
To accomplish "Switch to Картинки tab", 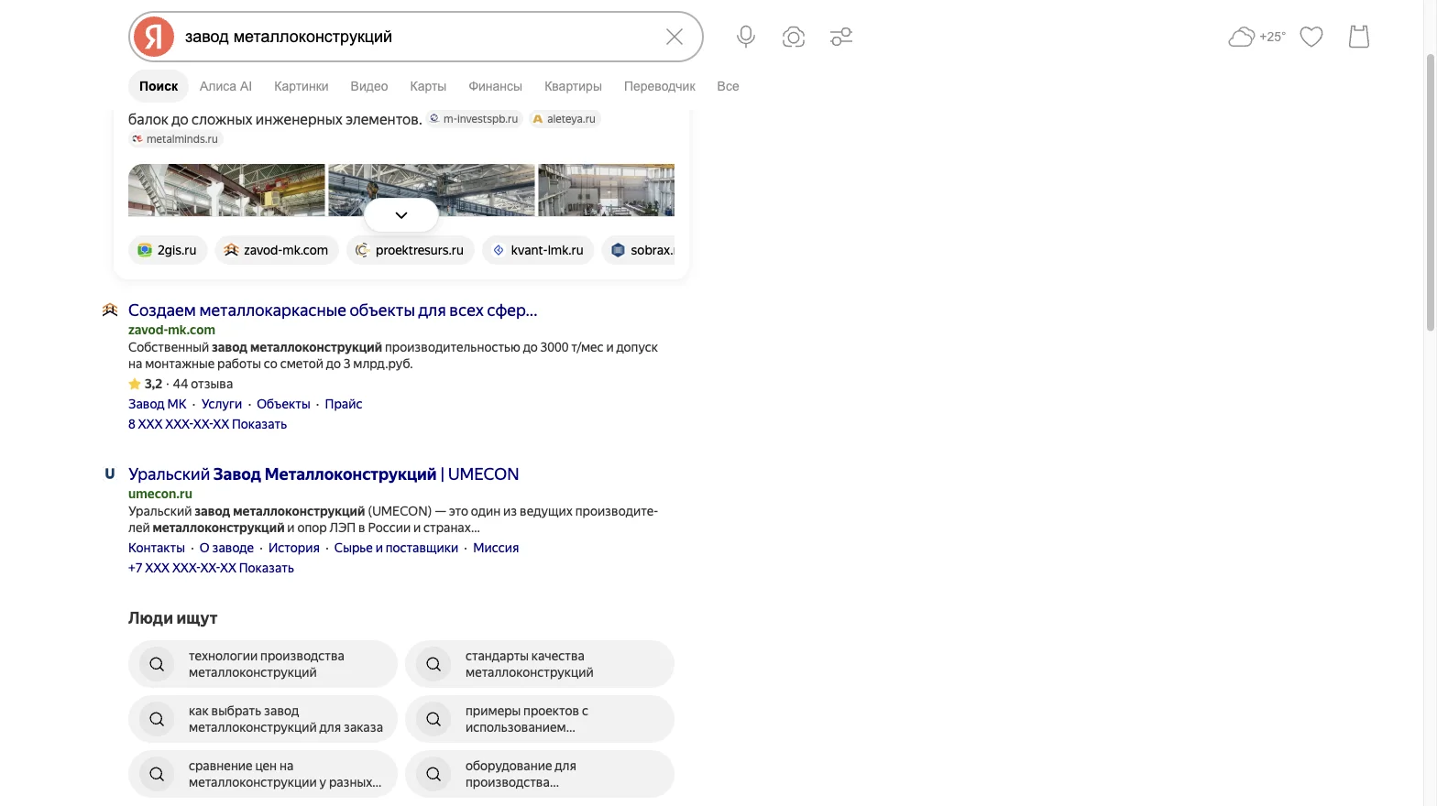I will pos(301,86).
